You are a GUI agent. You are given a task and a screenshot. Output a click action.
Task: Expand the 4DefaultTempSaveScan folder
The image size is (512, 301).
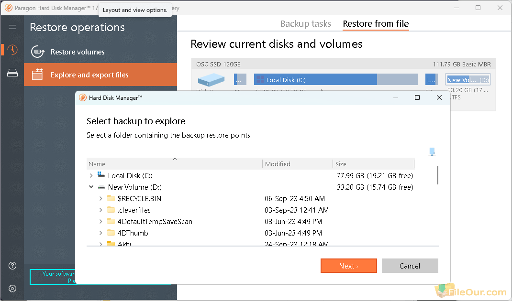[100, 221]
